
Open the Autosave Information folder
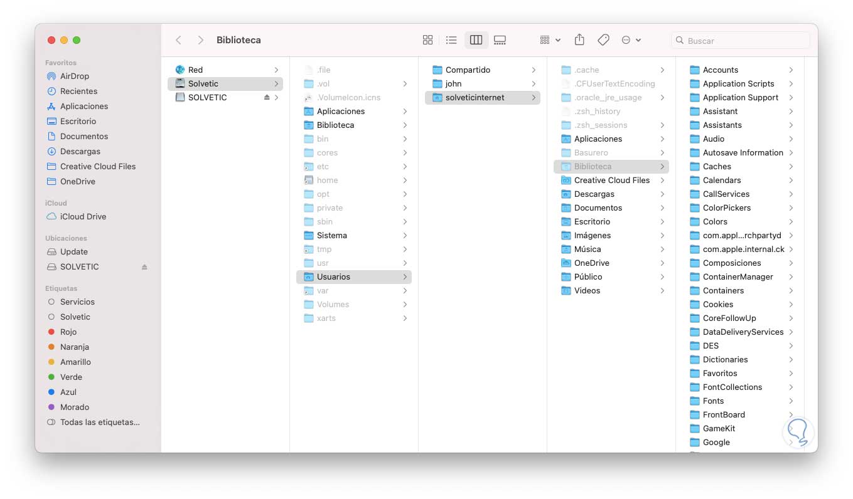click(x=740, y=152)
